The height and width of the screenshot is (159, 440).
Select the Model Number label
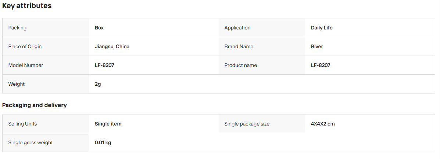pos(25,65)
